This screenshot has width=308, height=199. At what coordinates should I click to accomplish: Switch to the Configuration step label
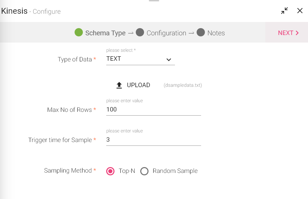[x=166, y=33]
